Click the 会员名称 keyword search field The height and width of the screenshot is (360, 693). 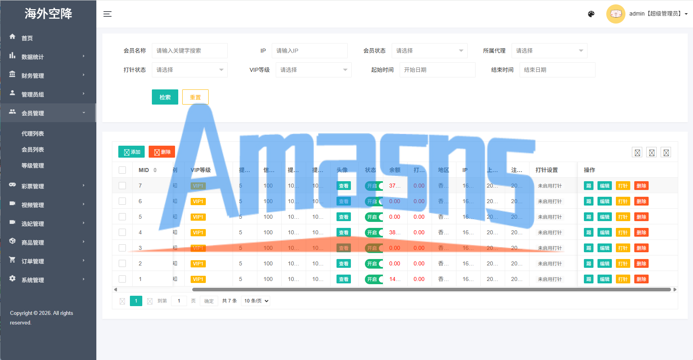coord(189,51)
